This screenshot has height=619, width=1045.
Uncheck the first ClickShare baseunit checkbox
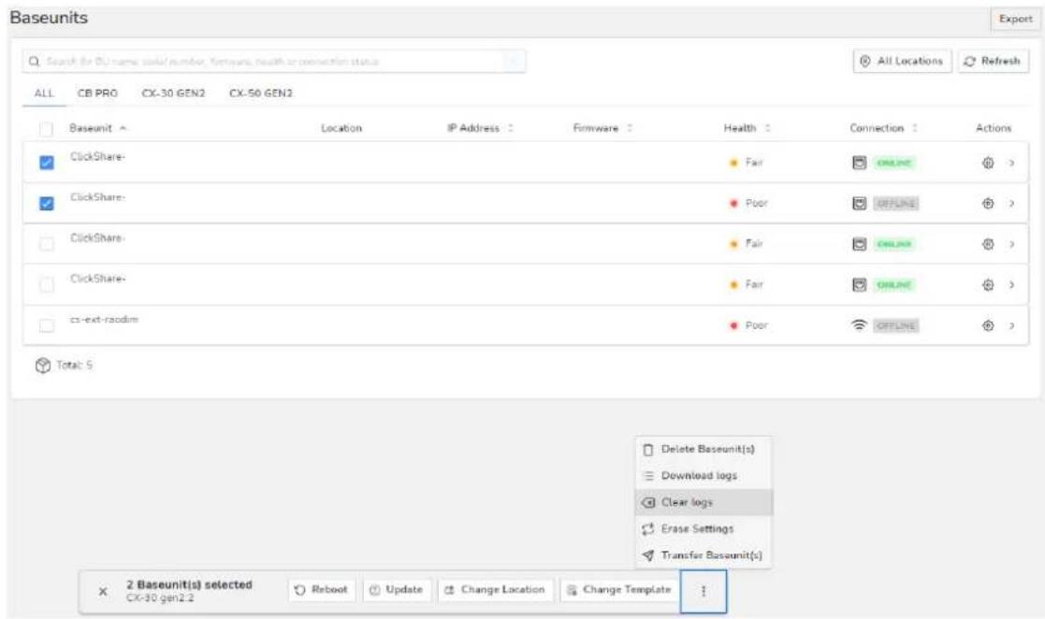coord(47,163)
